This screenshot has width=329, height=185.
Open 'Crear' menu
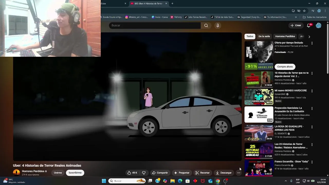pos(296,25)
